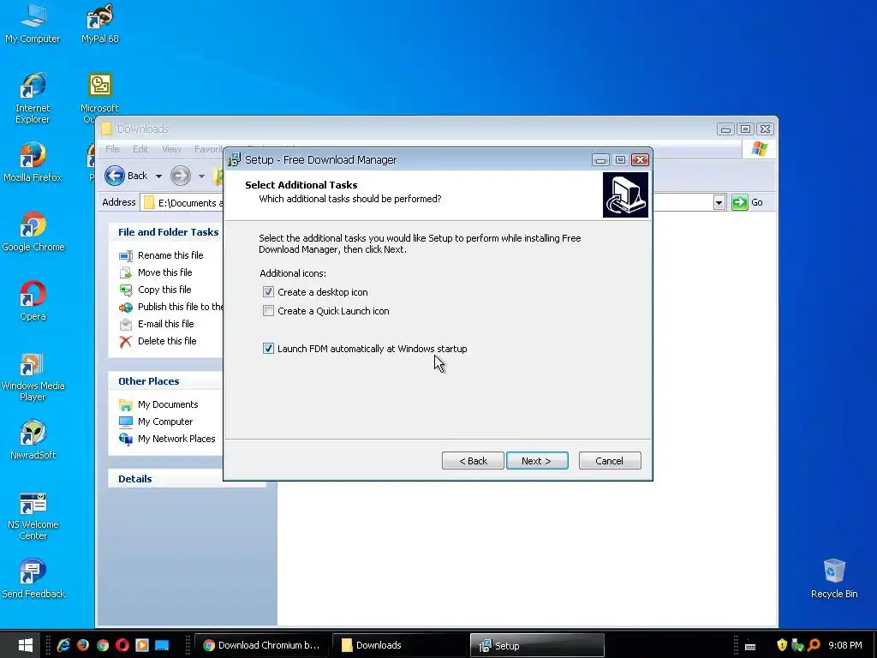
Task: Click Publish this file to the Web
Action: tap(180, 307)
